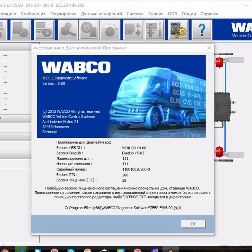Open the Система menu
Screen dimensions: 252x252
click(135, 14)
